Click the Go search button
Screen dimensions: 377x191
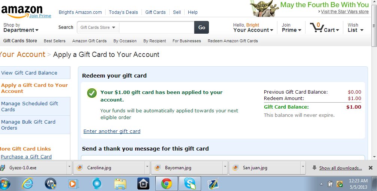[x=201, y=27]
